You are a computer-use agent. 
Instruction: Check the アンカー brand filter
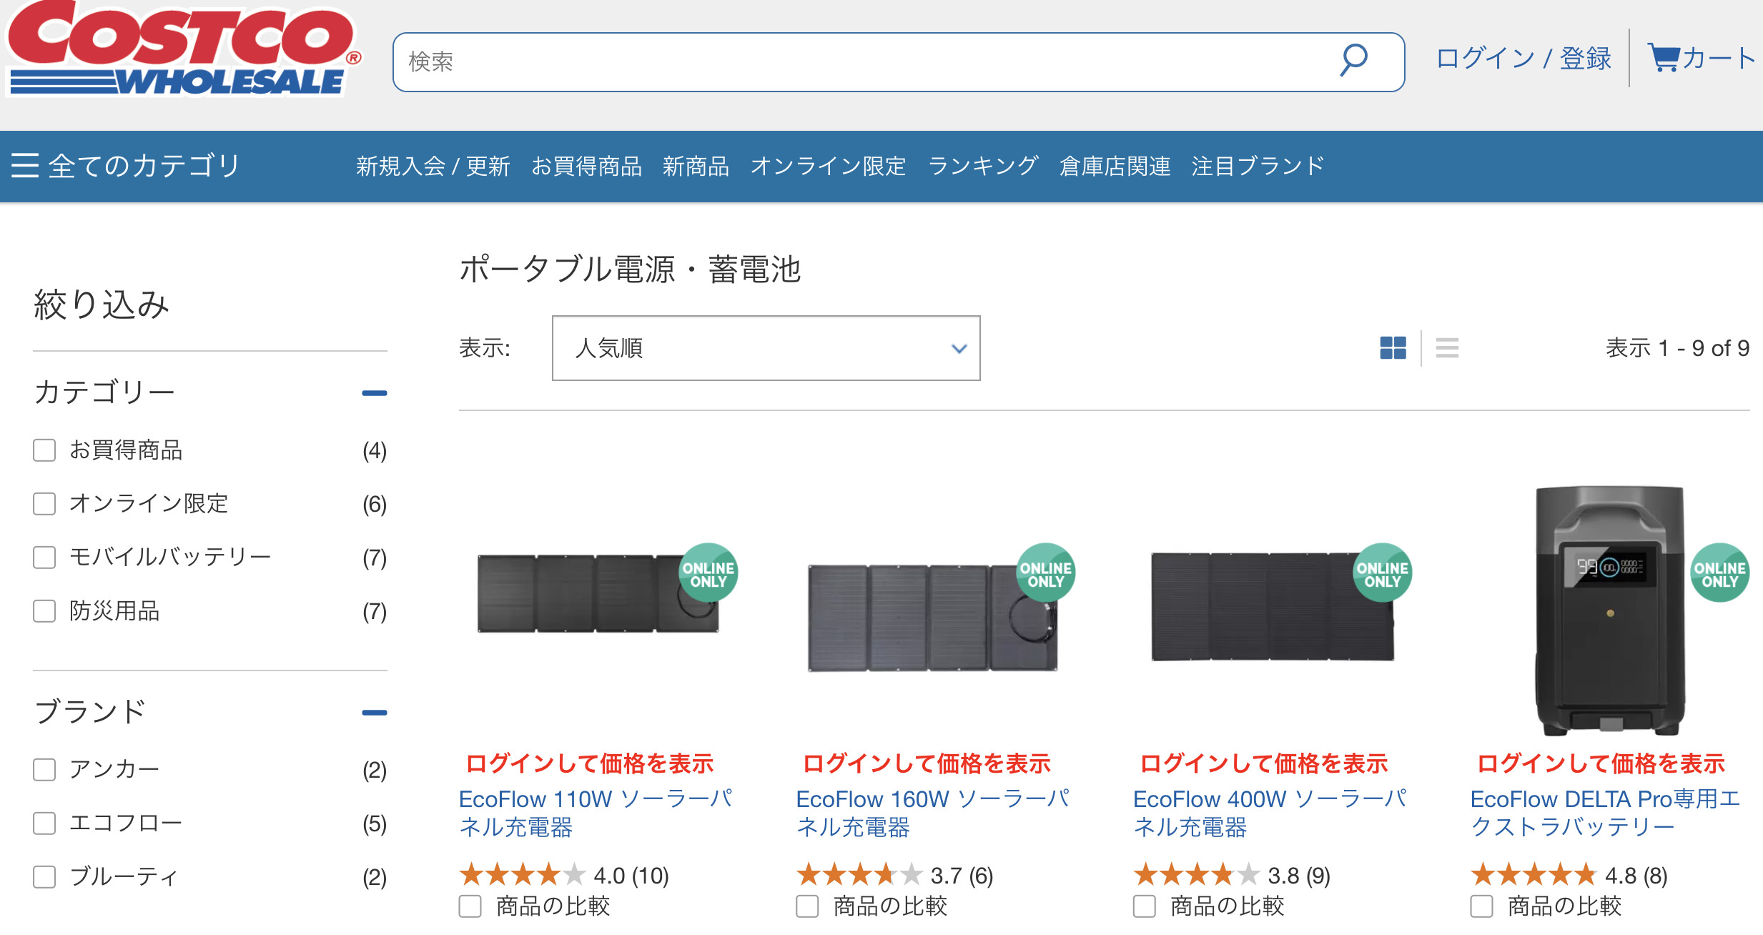44,770
